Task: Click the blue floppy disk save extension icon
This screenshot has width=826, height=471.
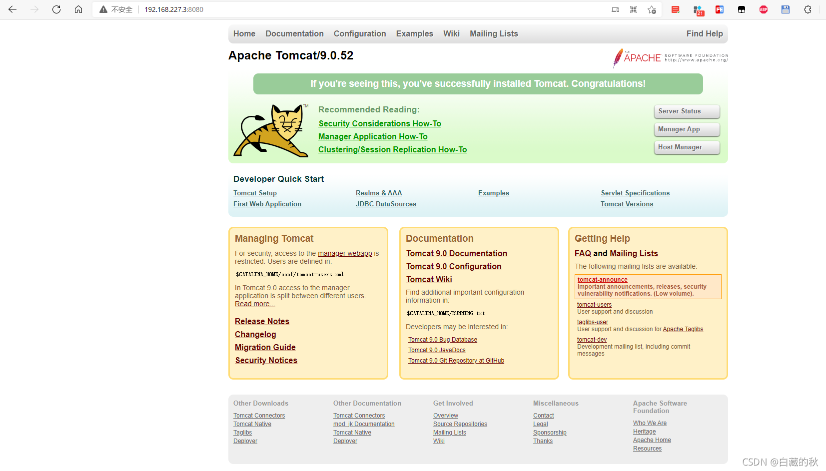Action: pos(786,9)
